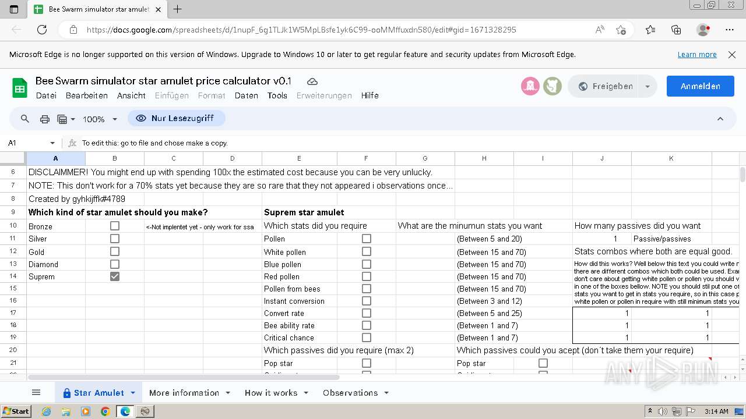Tick the Instant conversion checkbox
Viewport: 746px width, 419px height.
pos(367,301)
